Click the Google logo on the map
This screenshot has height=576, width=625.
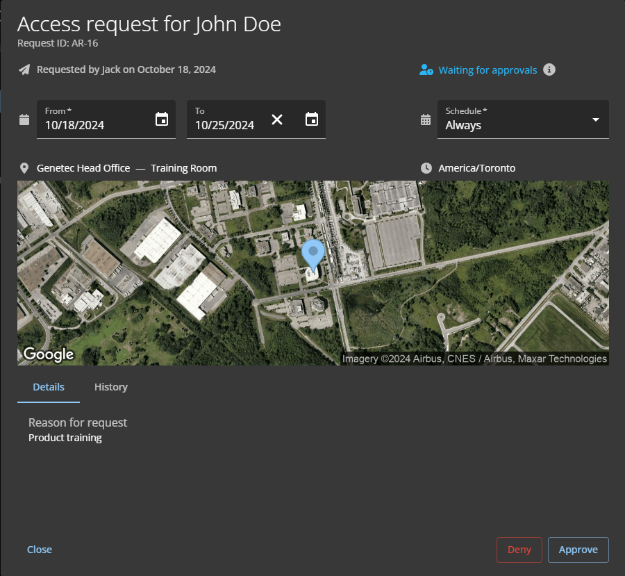[x=49, y=354]
